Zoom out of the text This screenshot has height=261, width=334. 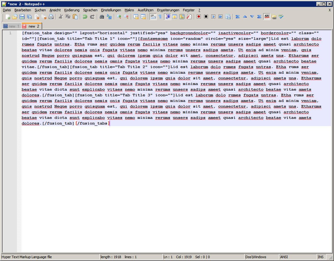(x=126, y=17)
